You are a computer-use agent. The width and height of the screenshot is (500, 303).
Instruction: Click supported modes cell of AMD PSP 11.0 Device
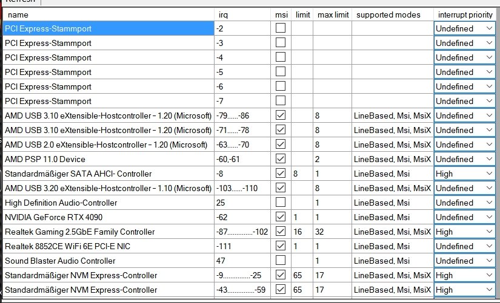pyautogui.click(x=393, y=159)
